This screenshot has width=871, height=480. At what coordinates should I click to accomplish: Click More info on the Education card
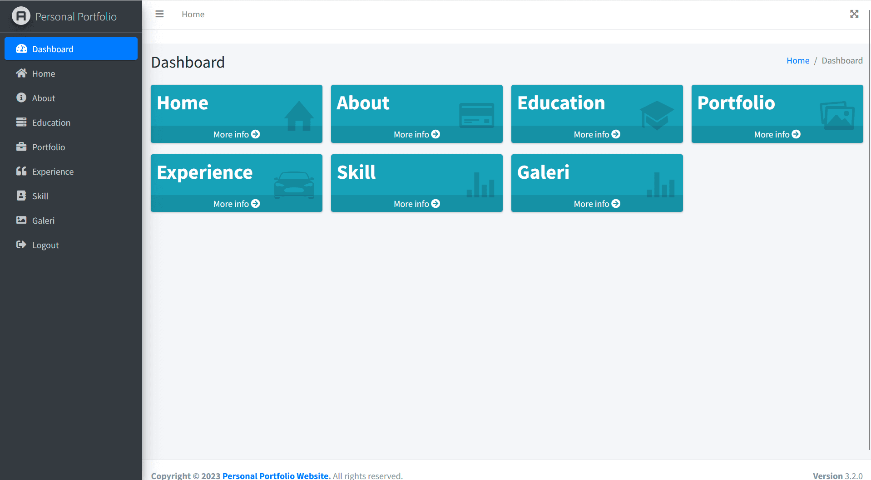[x=597, y=134]
